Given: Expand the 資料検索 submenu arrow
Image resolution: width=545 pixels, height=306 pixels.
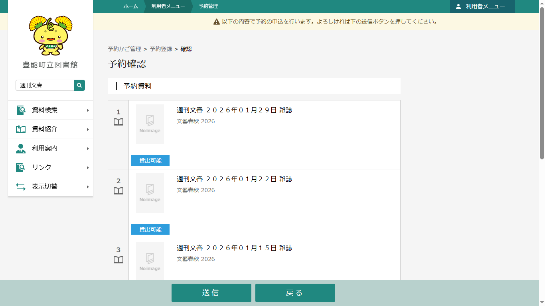Looking at the screenshot, I should coord(88,110).
